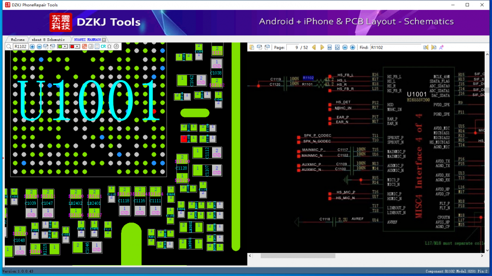Zoom in on the PCB layout
Screen dimensions: 492x276
[32, 47]
